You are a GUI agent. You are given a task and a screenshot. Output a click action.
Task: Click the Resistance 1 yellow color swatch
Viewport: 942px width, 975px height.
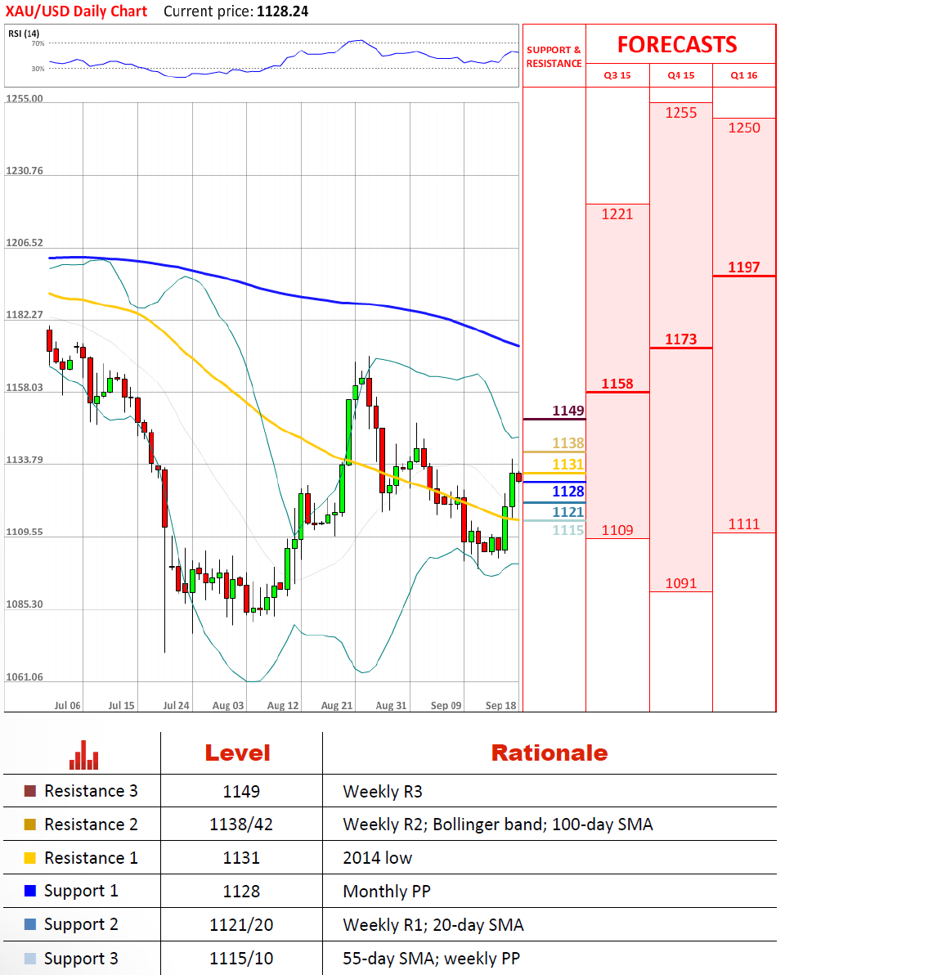coord(29,858)
